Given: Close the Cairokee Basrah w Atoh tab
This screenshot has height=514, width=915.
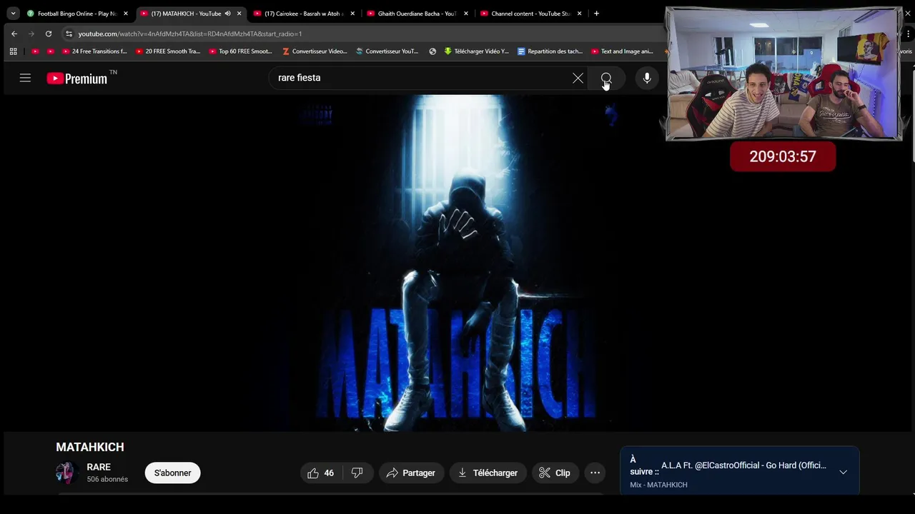Looking at the screenshot, I should tap(352, 14).
